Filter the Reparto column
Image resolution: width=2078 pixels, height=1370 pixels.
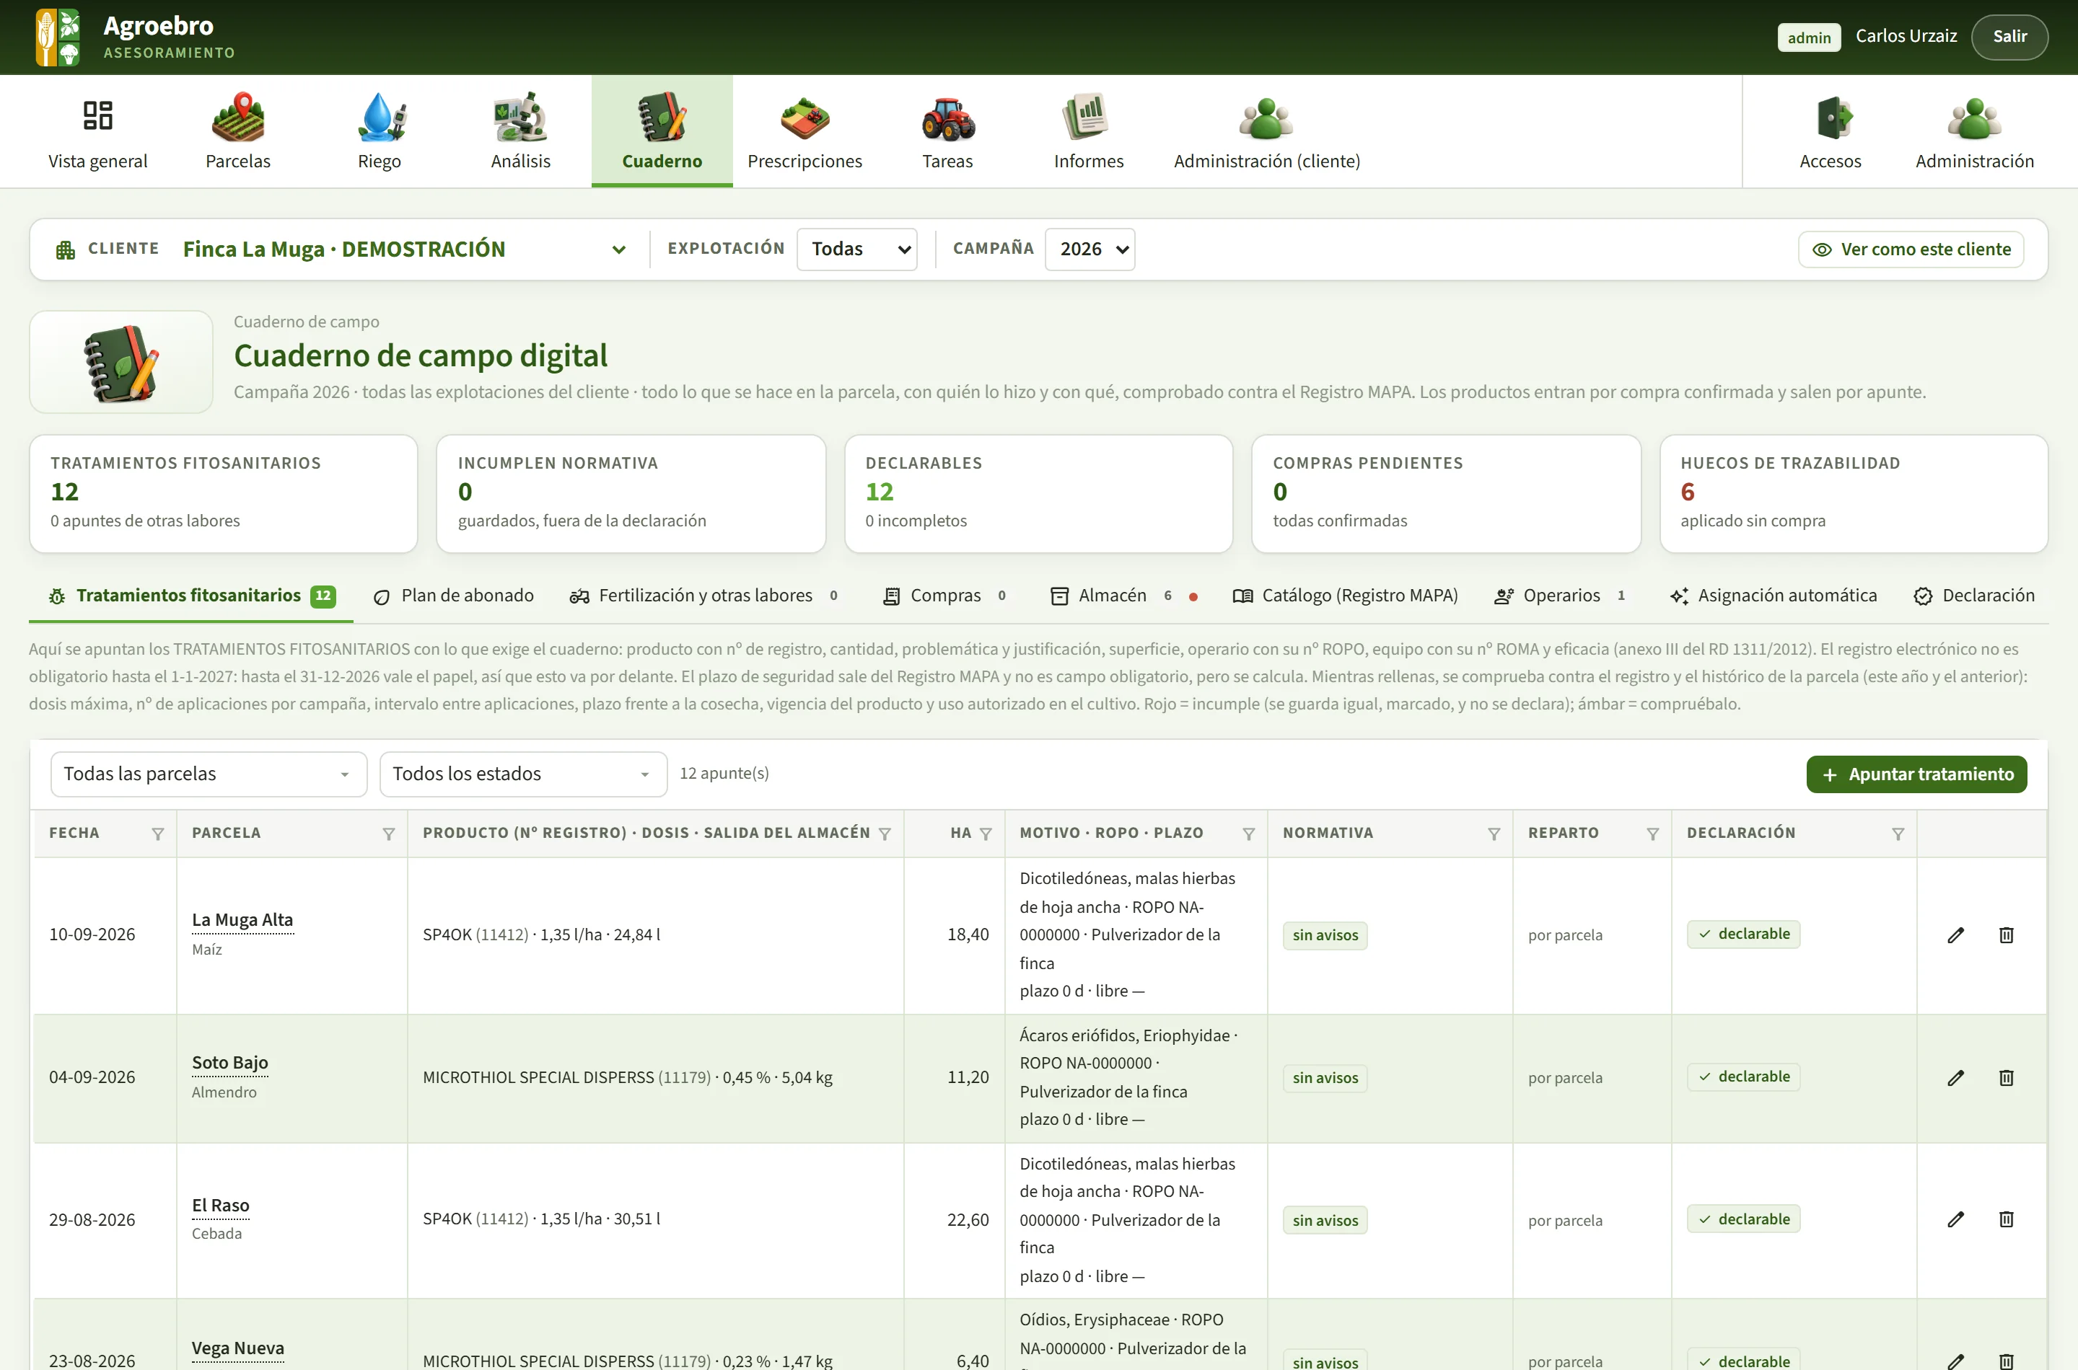point(1652,834)
